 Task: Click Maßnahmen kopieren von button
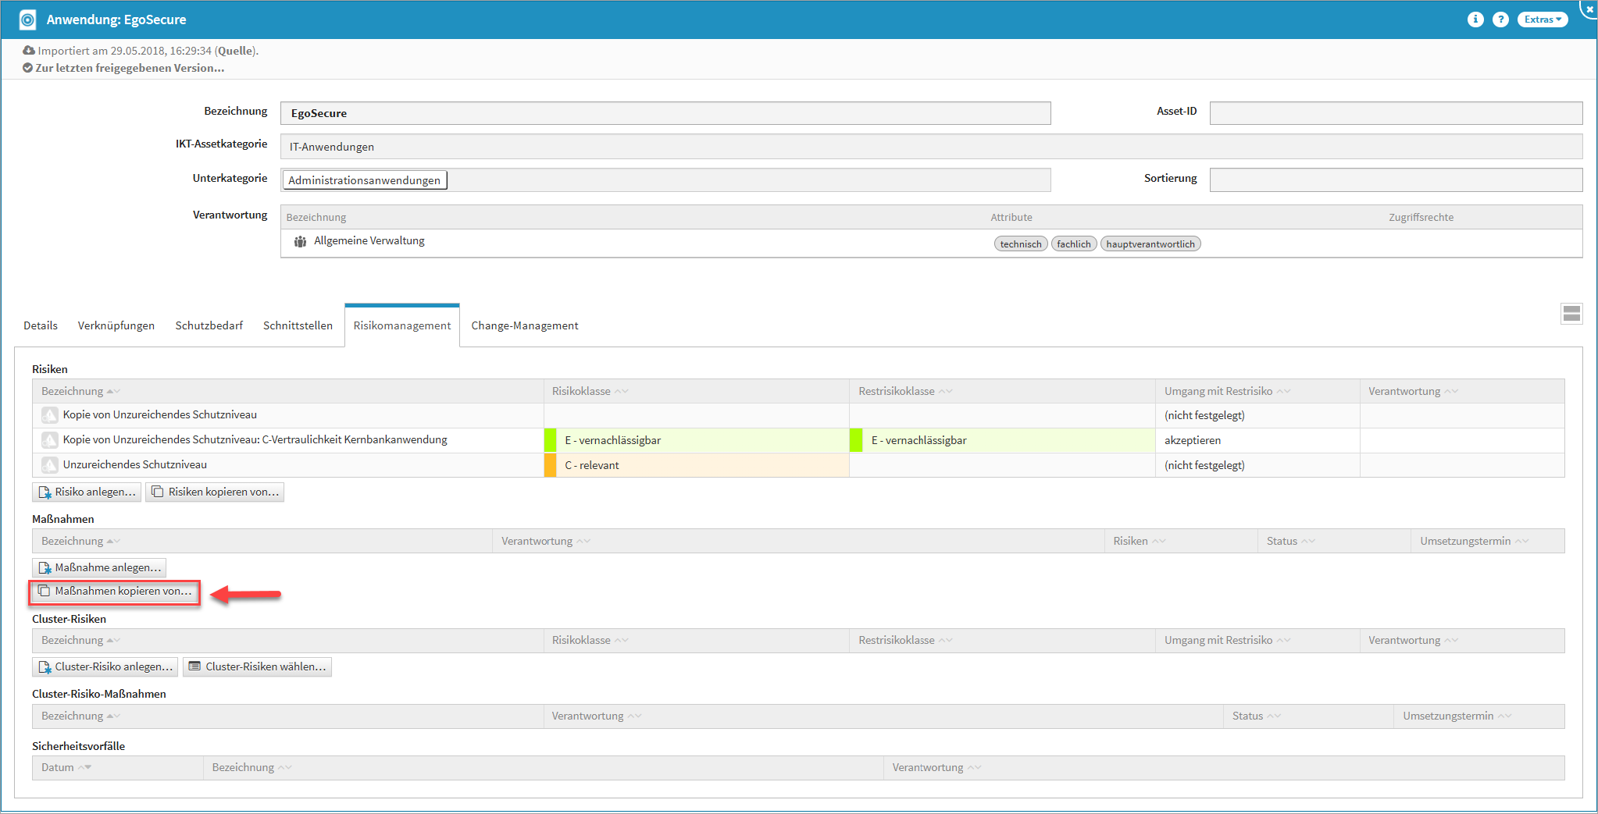tap(115, 592)
